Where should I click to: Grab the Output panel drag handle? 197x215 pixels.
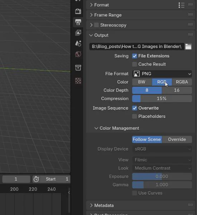(x=191, y=35)
